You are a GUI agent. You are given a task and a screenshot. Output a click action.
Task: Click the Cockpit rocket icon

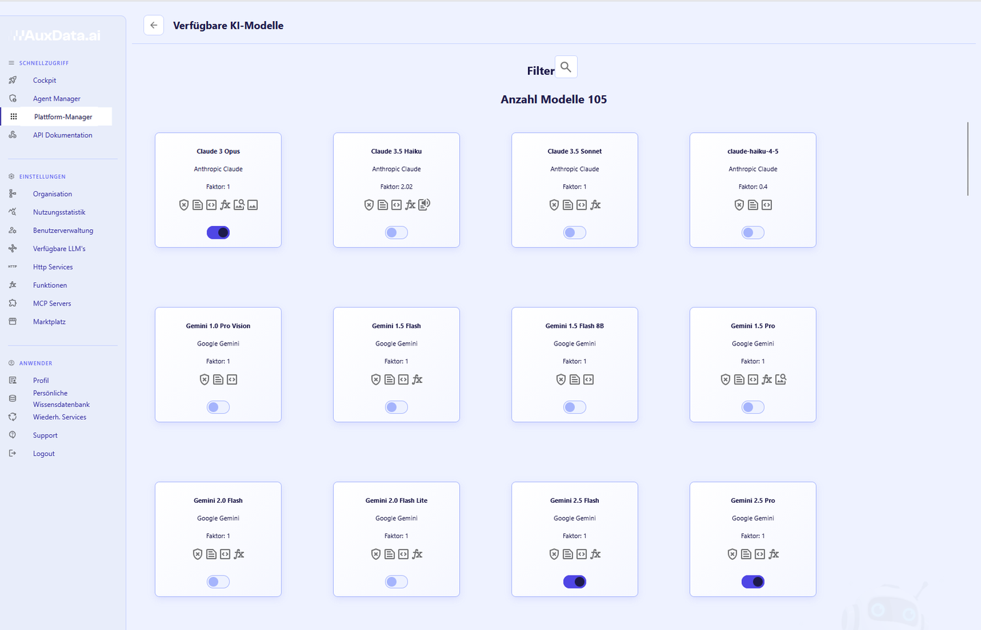click(12, 80)
